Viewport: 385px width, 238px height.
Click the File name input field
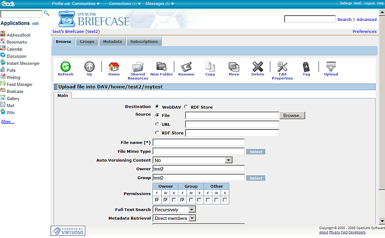199,142
